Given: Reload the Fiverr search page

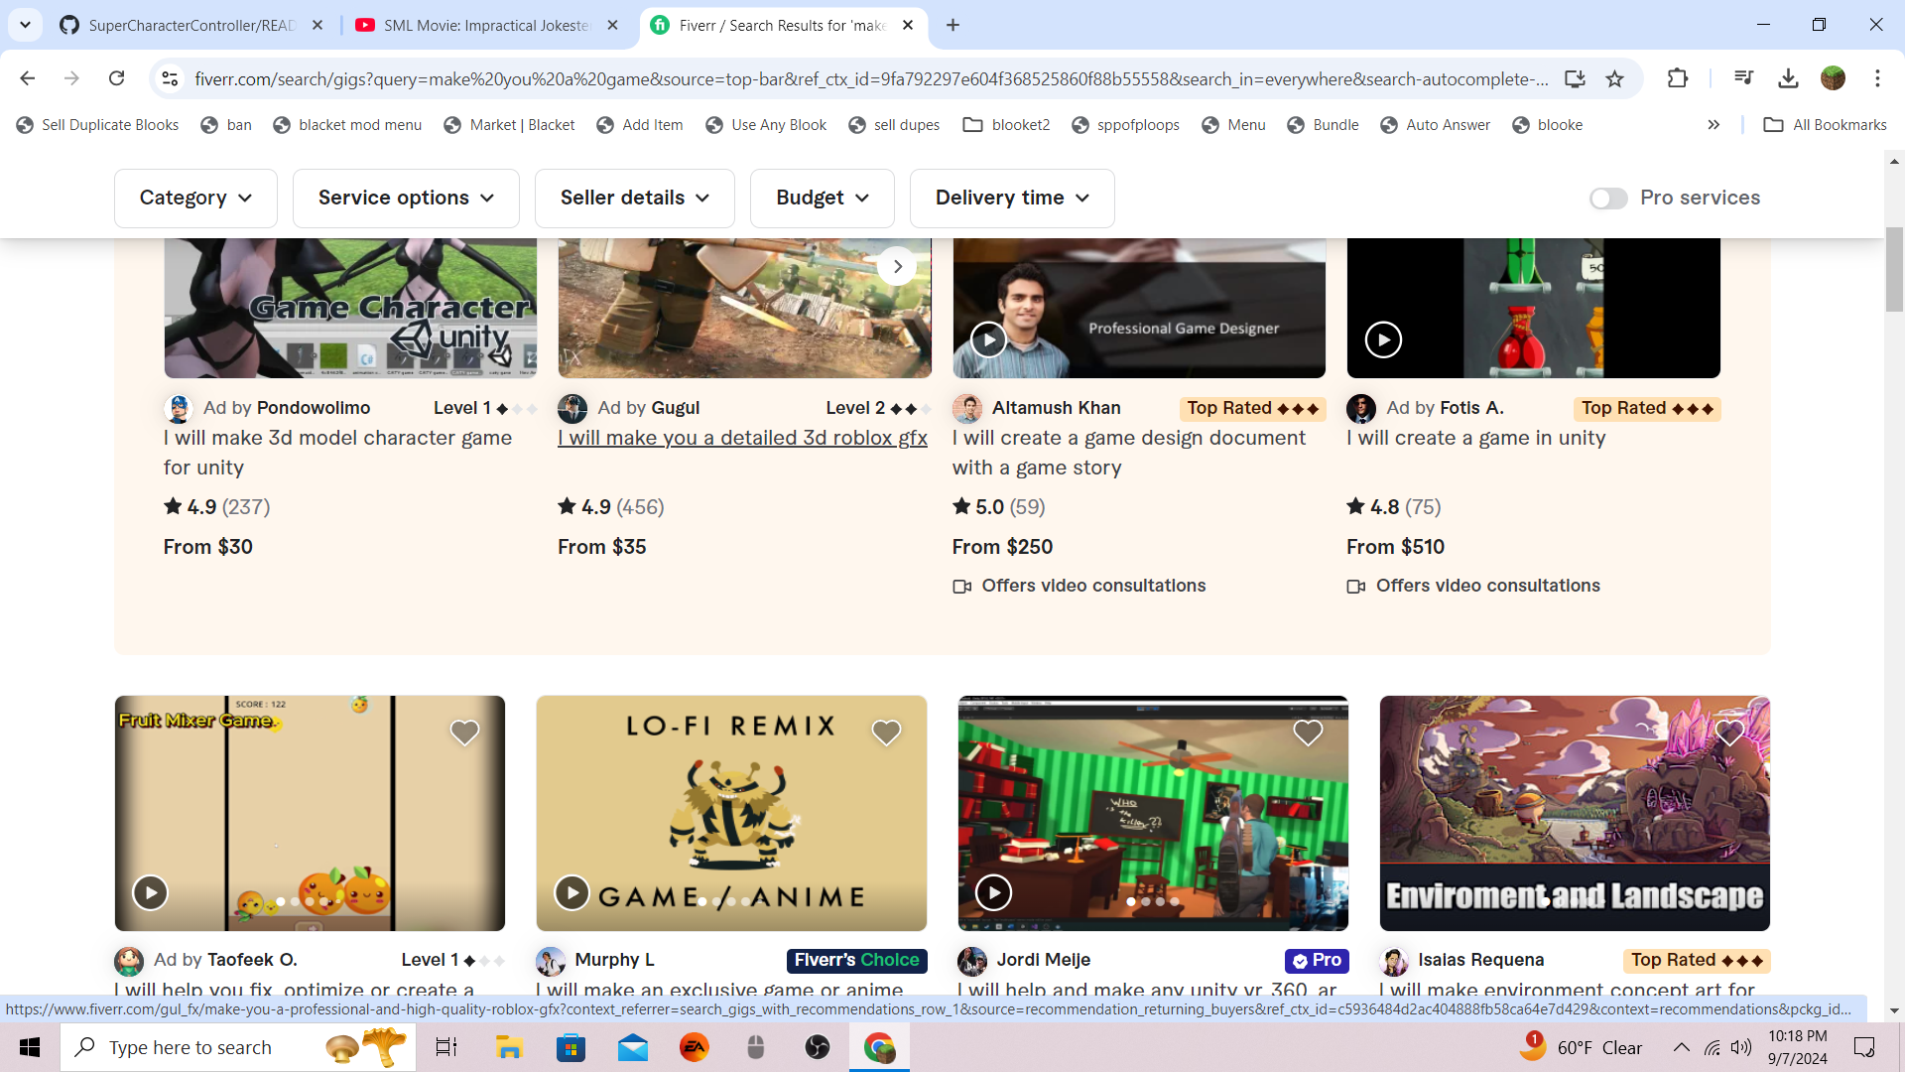Looking at the screenshot, I should (116, 78).
